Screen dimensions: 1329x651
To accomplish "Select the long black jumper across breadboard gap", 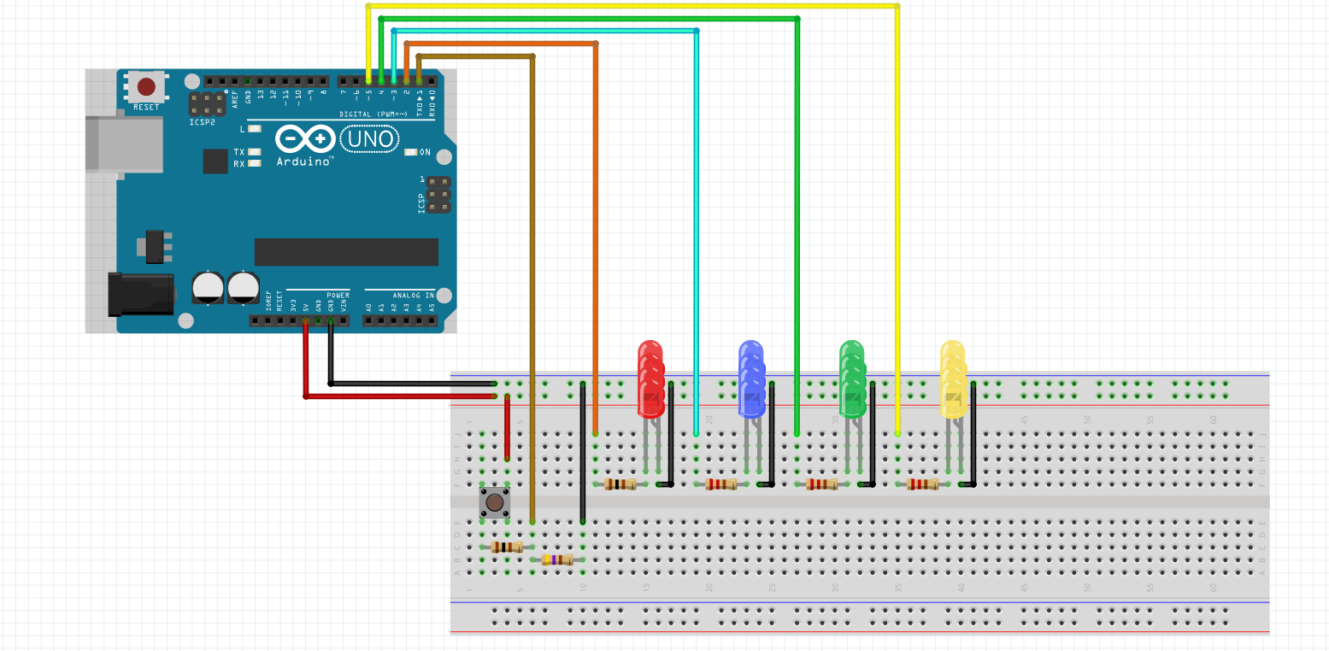I will click(x=583, y=453).
